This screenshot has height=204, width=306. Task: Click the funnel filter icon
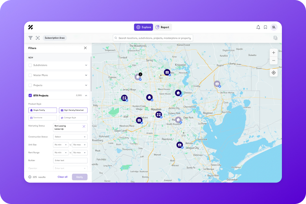point(31,38)
